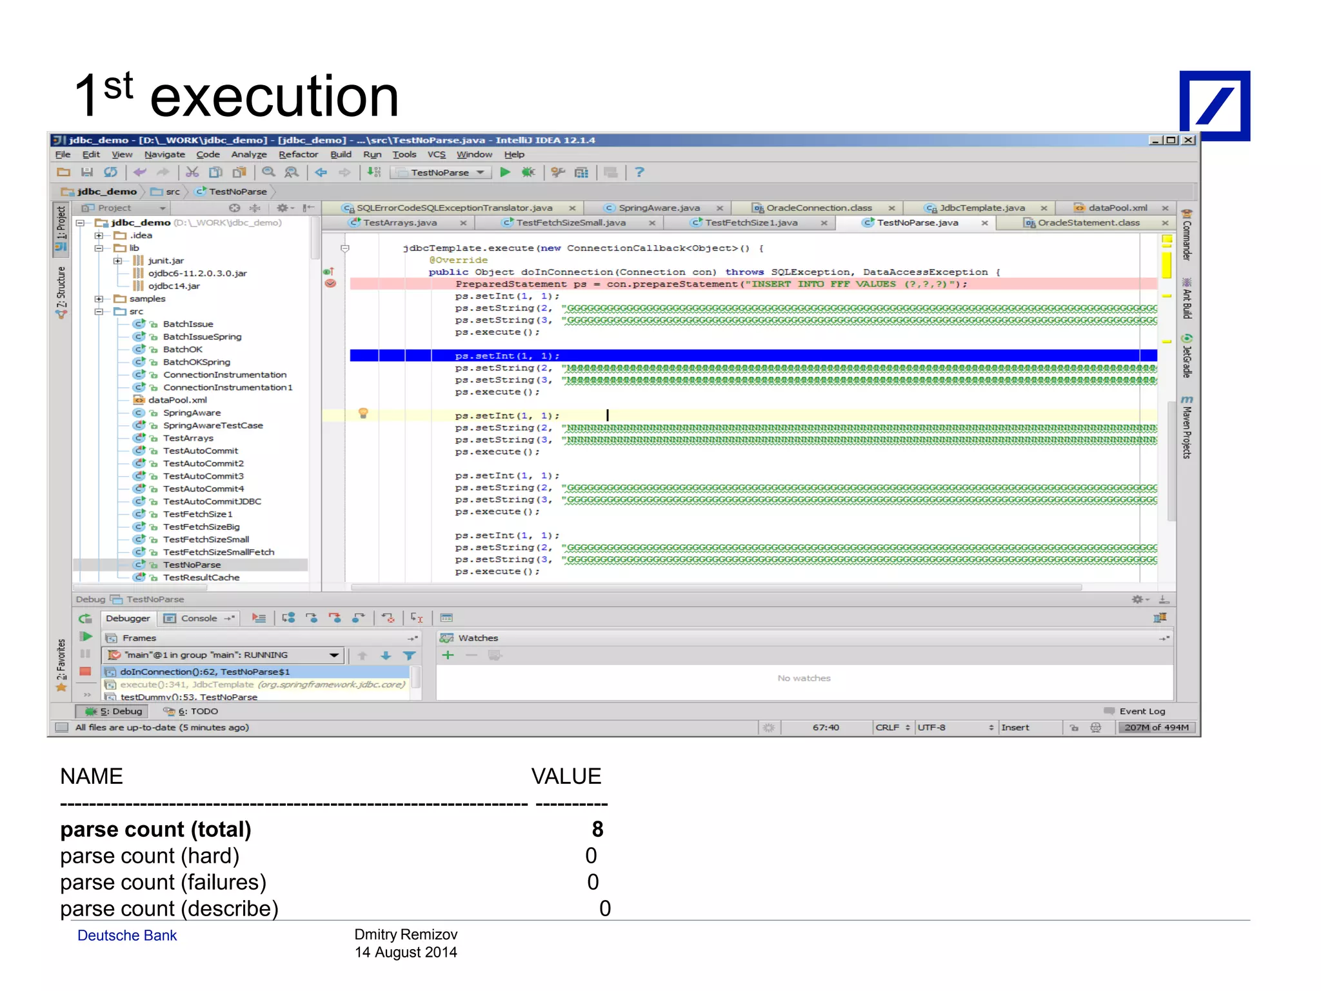Click the Evaluate Expression icon
This screenshot has width=1321, height=991.
446,618
